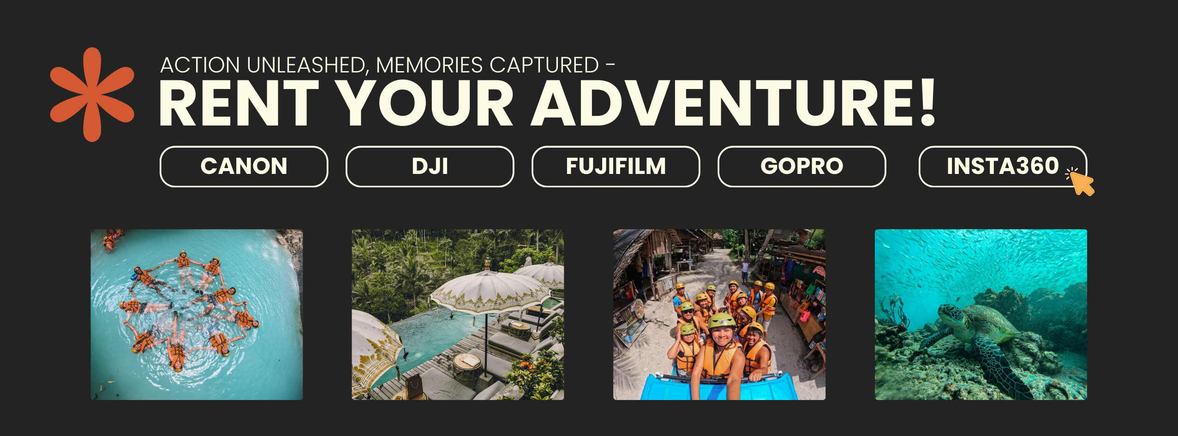Click the orange cursor pointer icon

(1081, 182)
